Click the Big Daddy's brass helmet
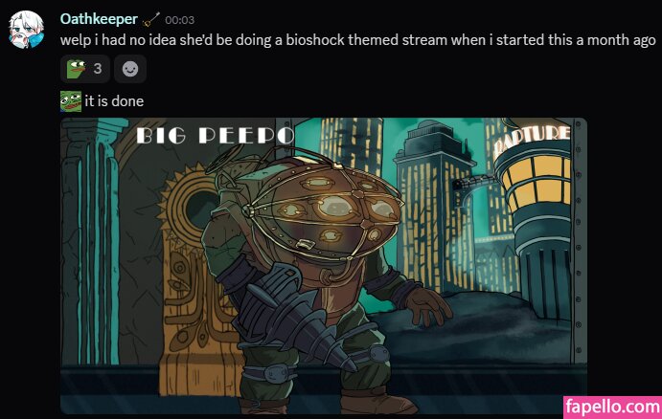 tap(325, 207)
